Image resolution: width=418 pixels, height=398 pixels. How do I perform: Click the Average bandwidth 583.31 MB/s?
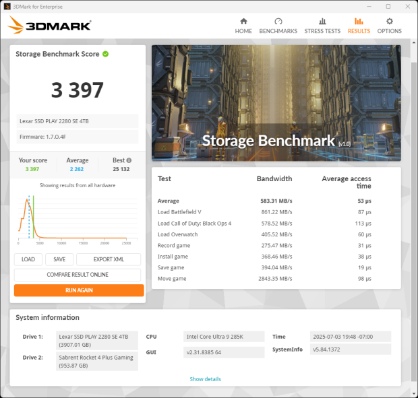[276, 201]
